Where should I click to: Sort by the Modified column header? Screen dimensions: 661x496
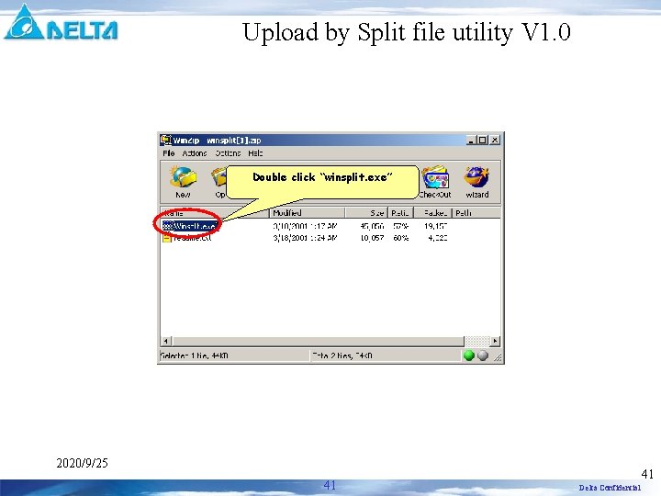click(x=308, y=212)
